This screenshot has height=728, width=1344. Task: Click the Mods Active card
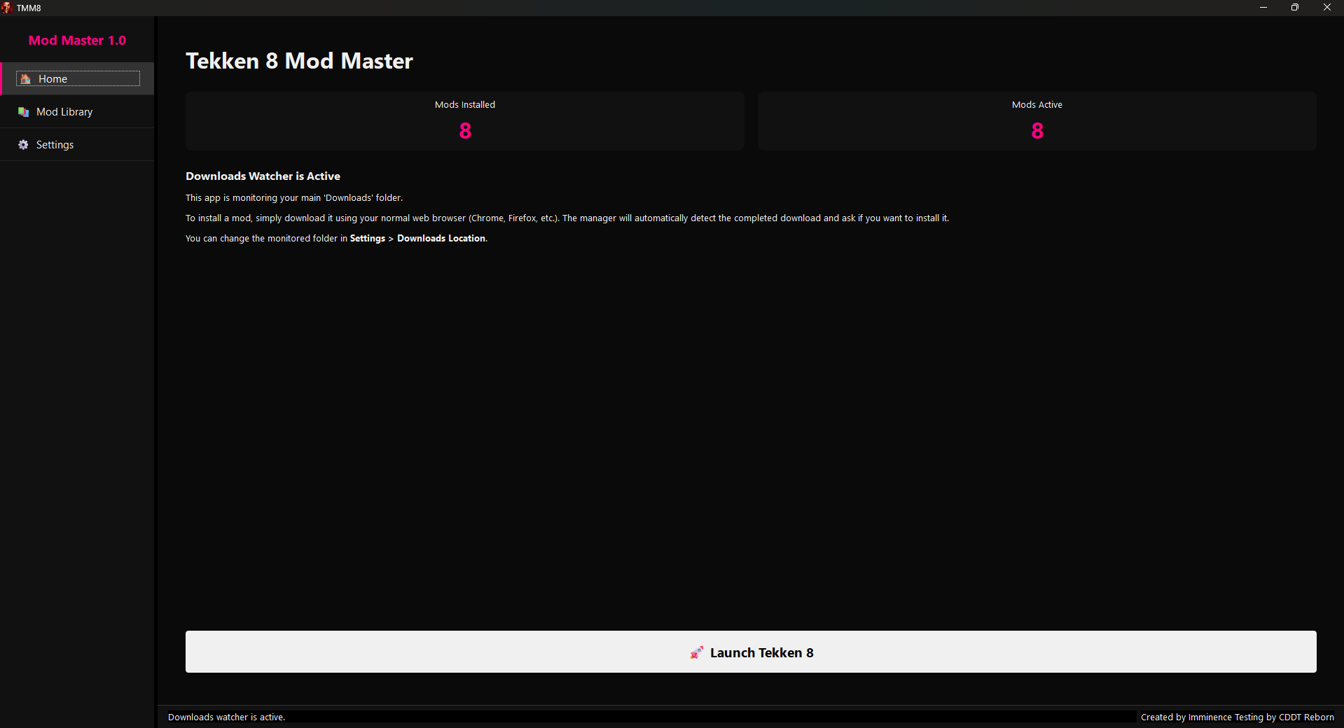click(1037, 120)
